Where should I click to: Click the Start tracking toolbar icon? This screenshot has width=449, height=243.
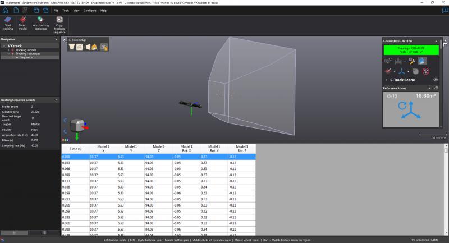8,24
